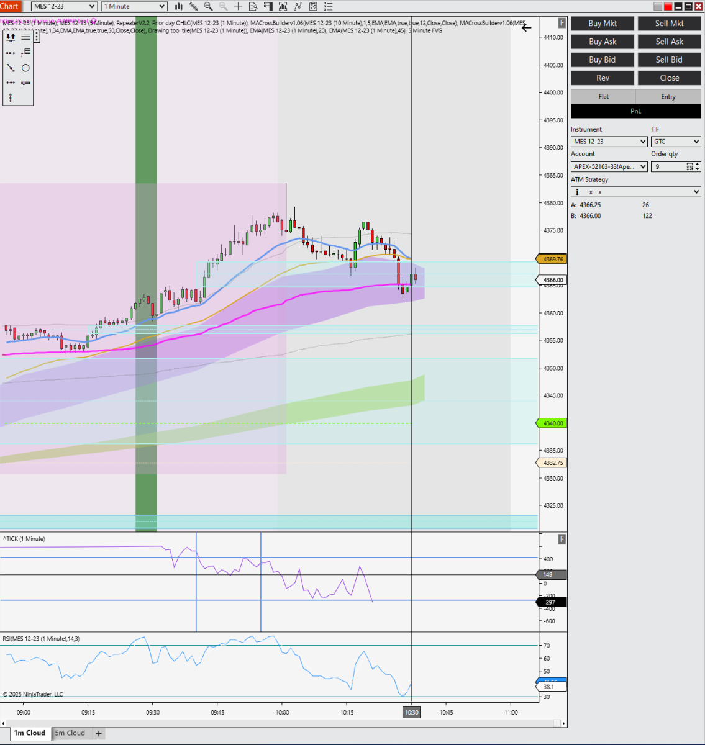Select the horizontal lines tool in drawing tile
Viewport: 705px width, 745px height.
(x=25, y=37)
